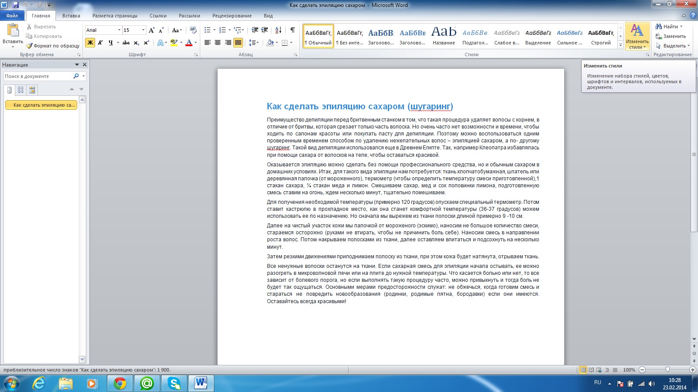Viewport: 698px width, 392px height.
Task: Click the Zoom In plus button
Action: 692,370
